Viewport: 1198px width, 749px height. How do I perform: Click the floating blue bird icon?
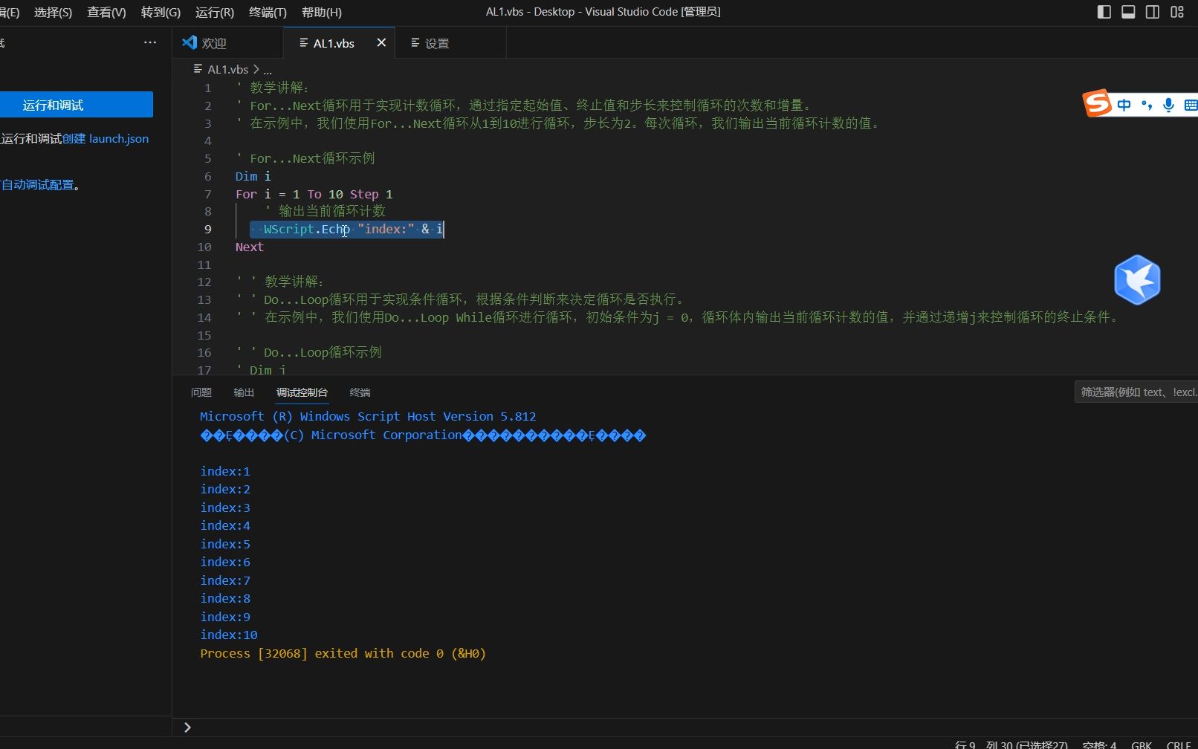(x=1137, y=280)
